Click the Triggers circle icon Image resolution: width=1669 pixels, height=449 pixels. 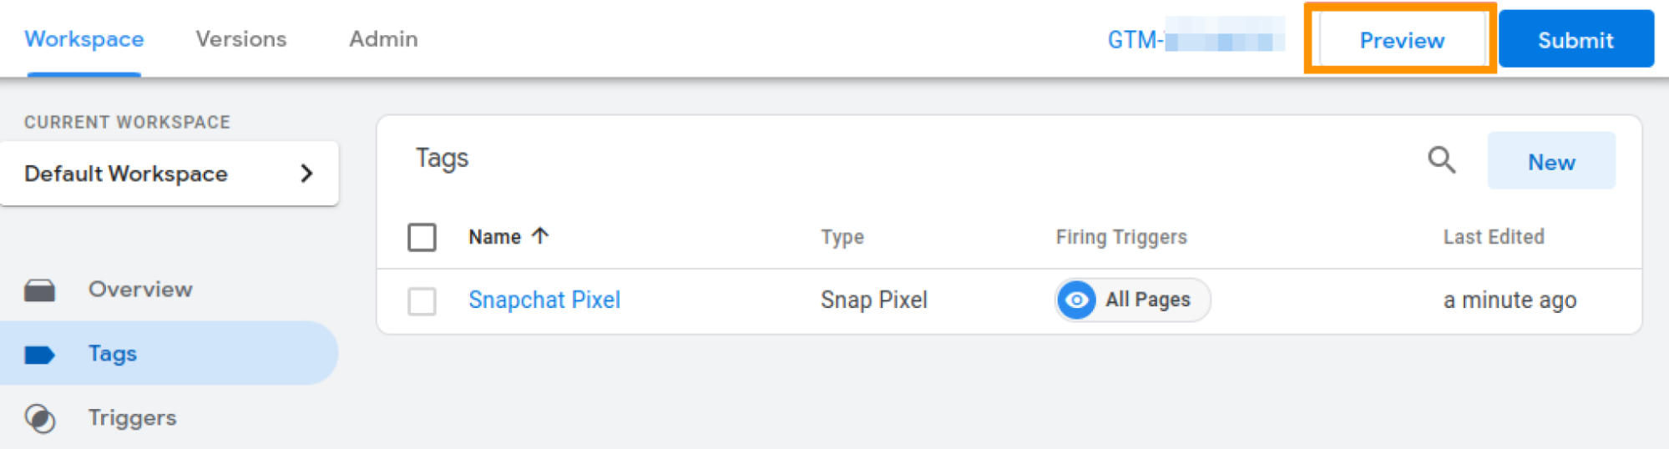(39, 418)
